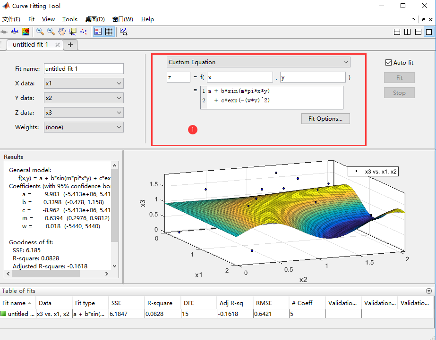Click the SSE column header
Viewport: 436px width, 340px height.
pos(126,303)
